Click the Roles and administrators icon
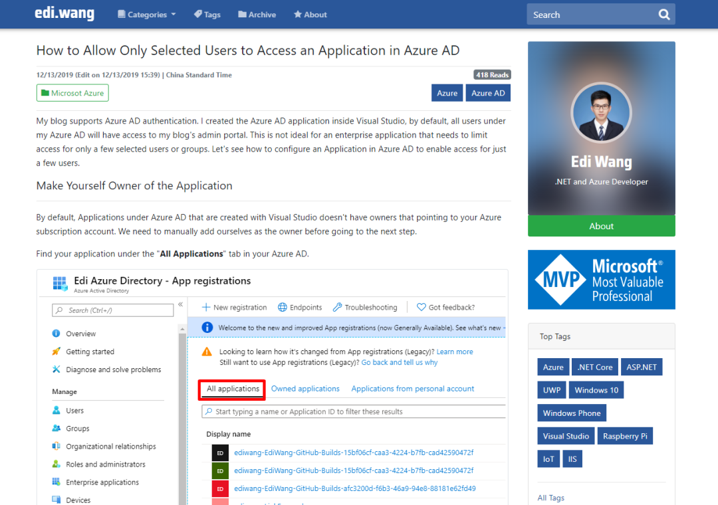 (56, 464)
